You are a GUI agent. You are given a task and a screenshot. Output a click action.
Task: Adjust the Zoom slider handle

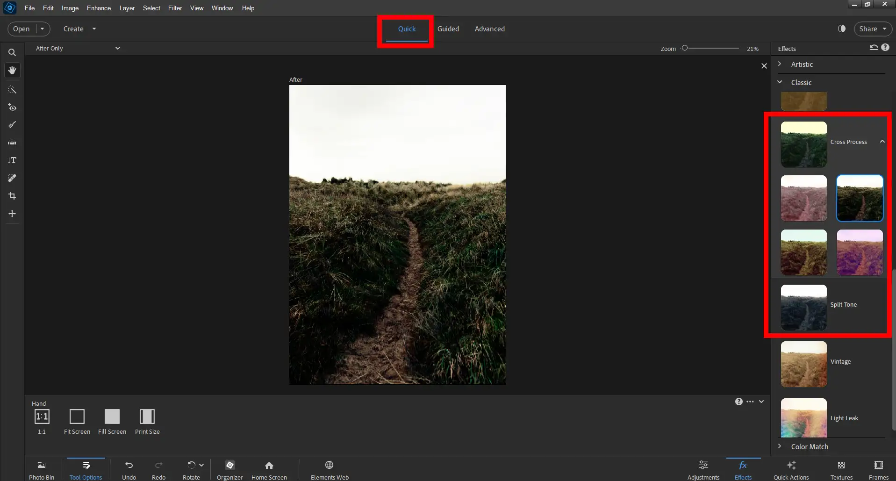click(x=685, y=48)
